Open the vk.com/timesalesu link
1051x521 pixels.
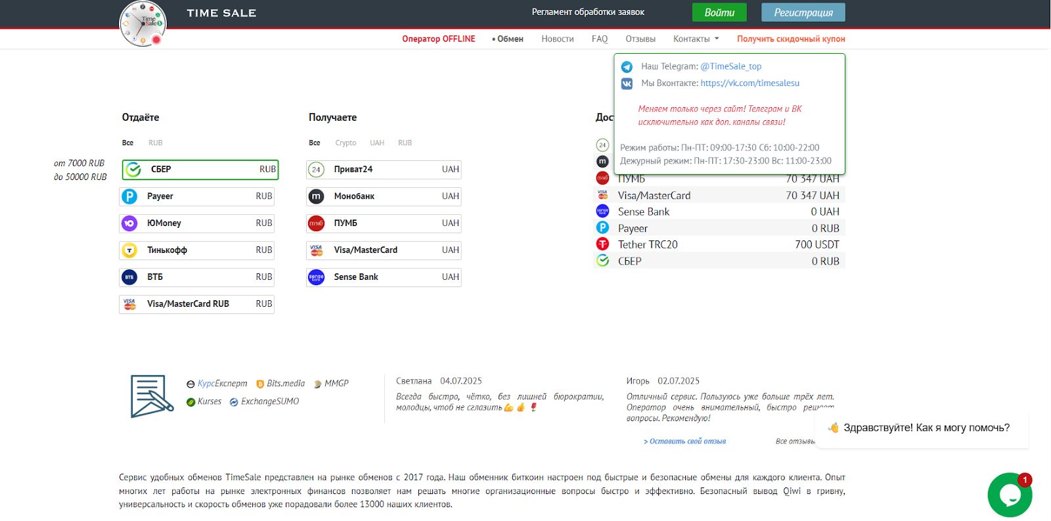click(750, 83)
